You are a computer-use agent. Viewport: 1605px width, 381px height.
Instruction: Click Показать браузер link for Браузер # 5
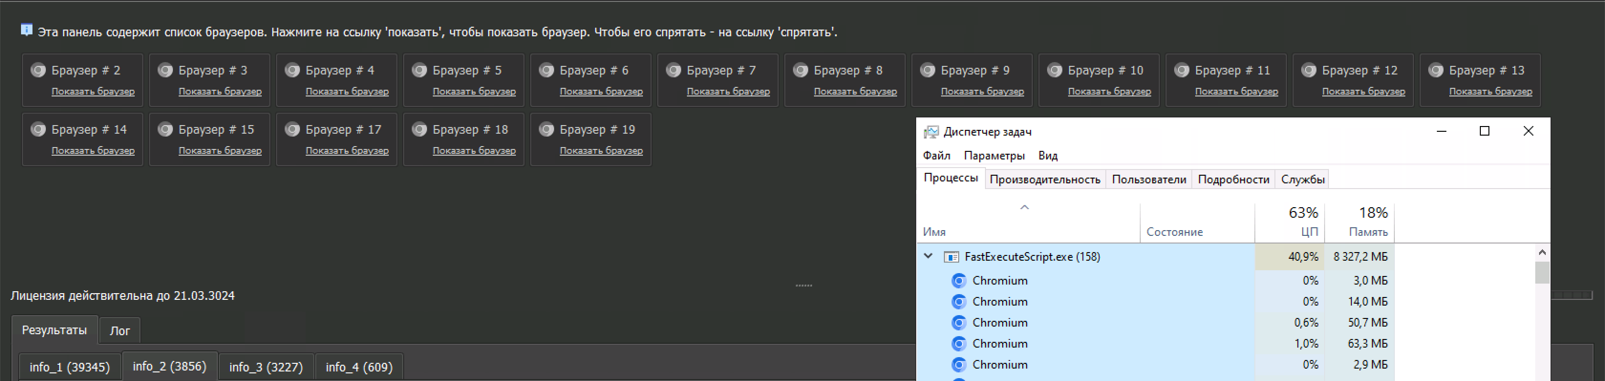(473, 92)
